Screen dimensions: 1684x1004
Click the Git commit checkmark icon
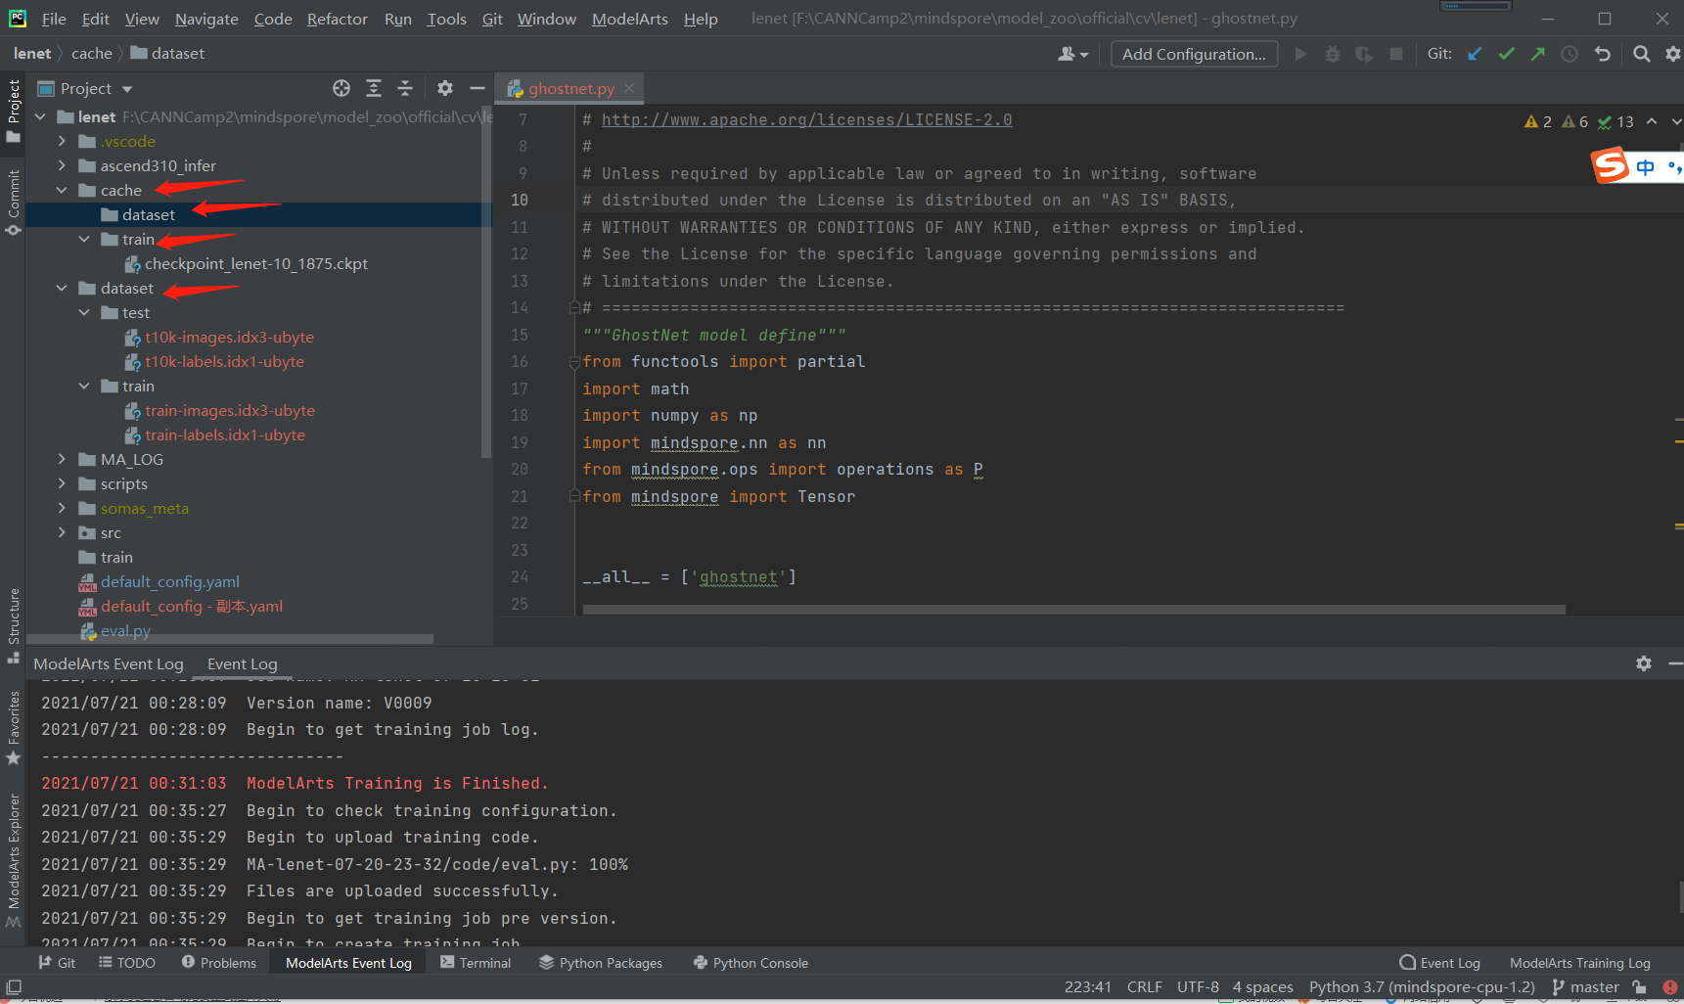coord(1506,54)
